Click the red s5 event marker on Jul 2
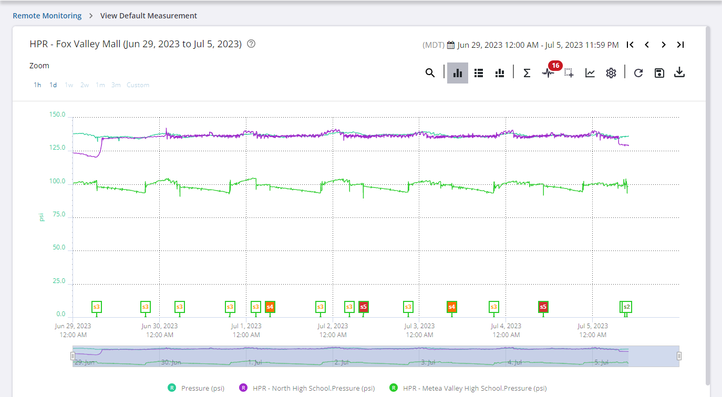 (x=363, y=307)
